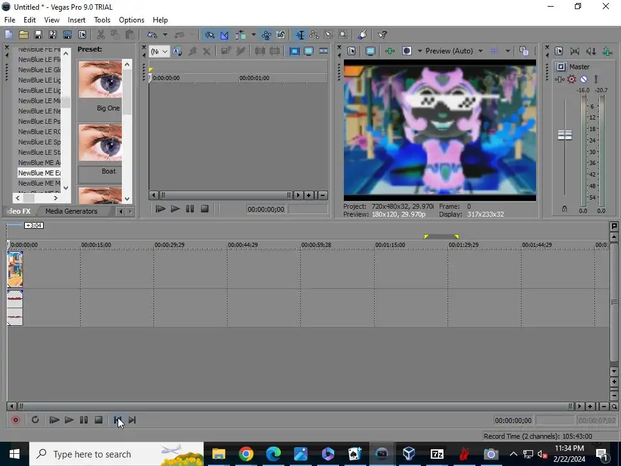621x466 pixels.
Task: Open Project Video Properties in preview toolbar
Action: pyautogui.click(x=351, y=51)
